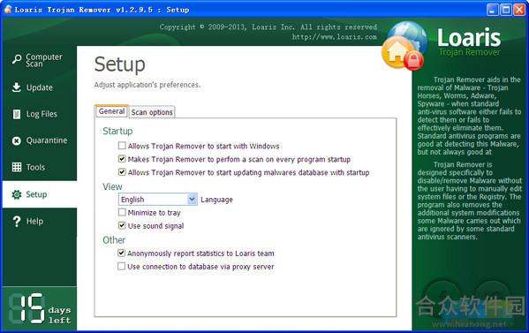Viewport: 529px width, 333px height.
Task: Click the Help question mark icon
Action: [x=17, y=222]
